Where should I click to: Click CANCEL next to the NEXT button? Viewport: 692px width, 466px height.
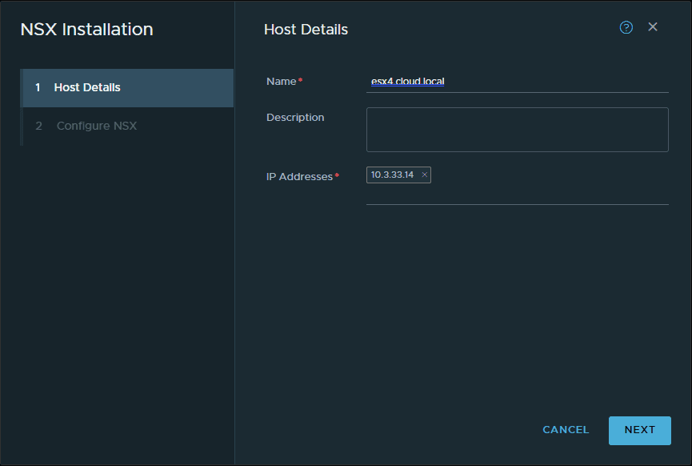pos(566,430)
